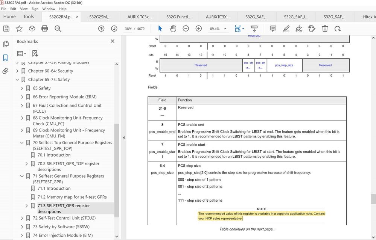Viewport: 376px width, 240px height.
Task: Switch to Tools tab
Action: [28, 17]
